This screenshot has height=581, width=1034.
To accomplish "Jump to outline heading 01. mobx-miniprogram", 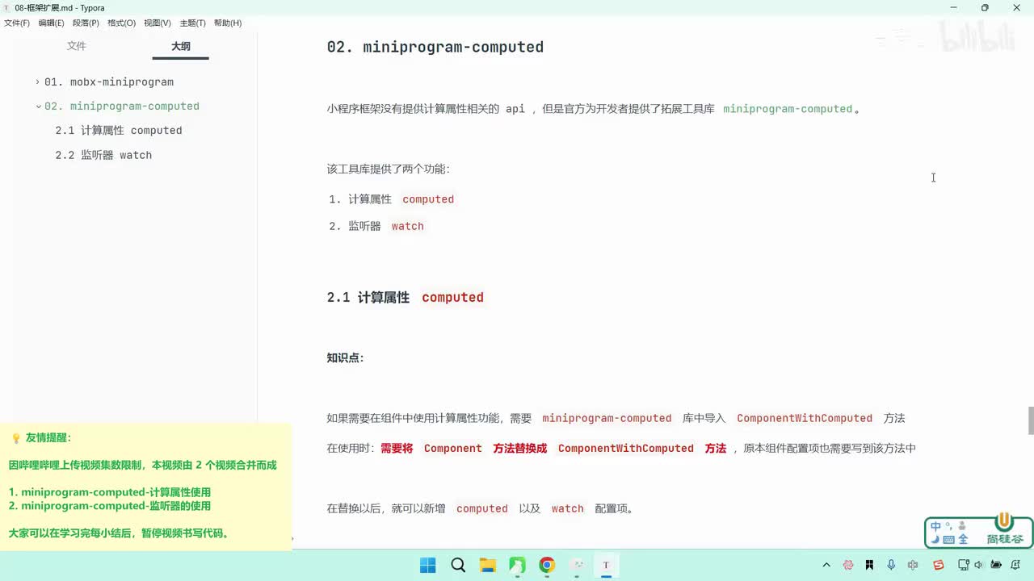I will click(x=109, y=82).
